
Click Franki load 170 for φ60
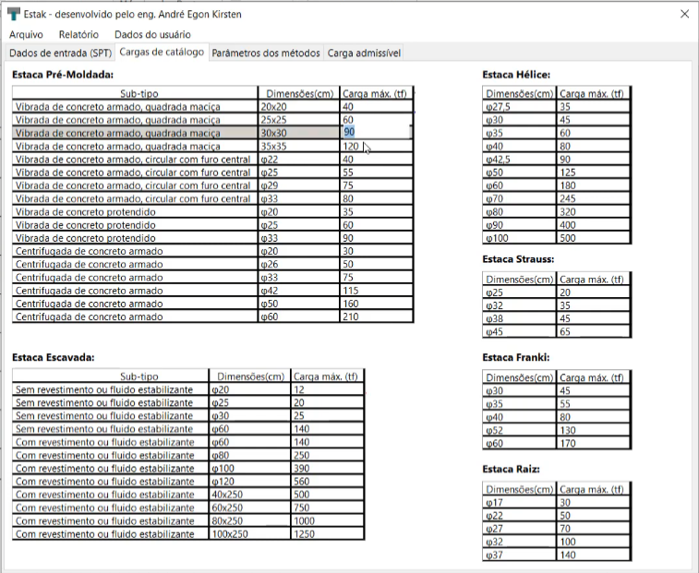tap(594, 443)
